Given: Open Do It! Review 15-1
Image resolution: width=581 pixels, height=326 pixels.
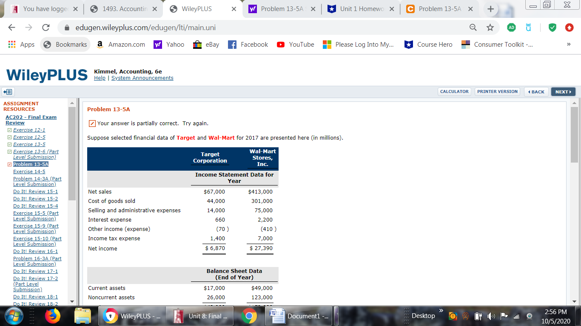Looking at the screenshot, I should click(x=35, y=191).
